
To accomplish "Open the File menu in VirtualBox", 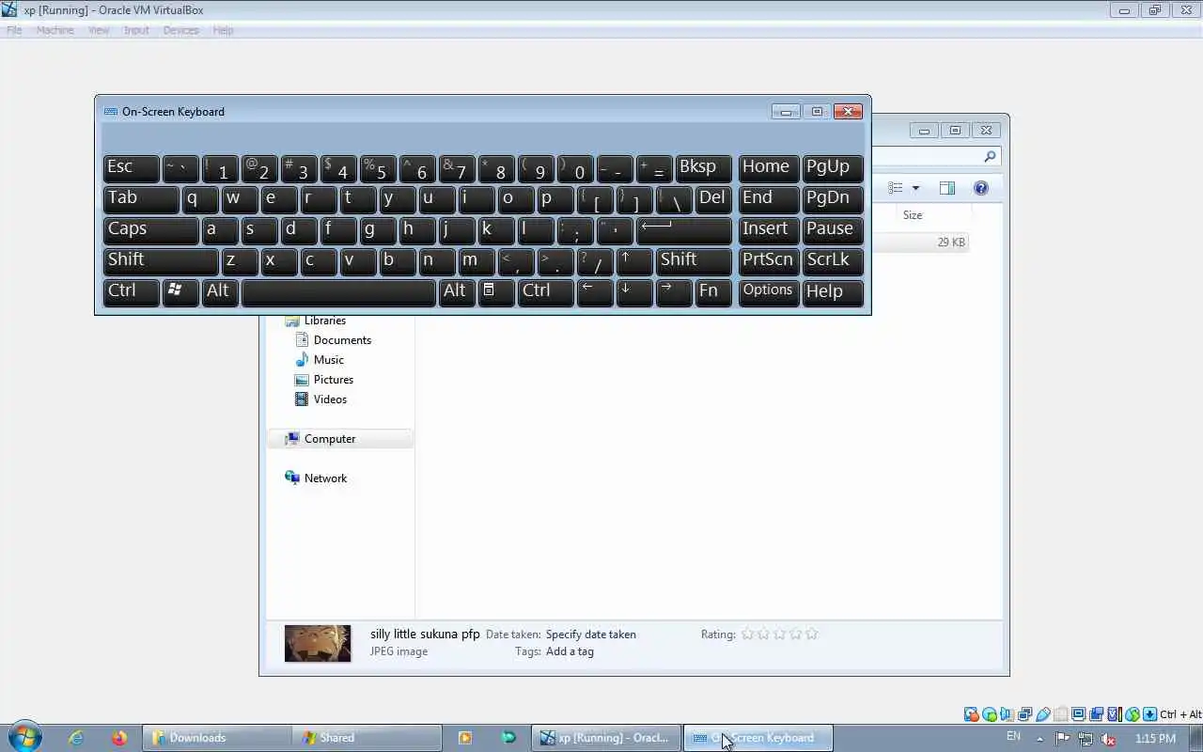I will 14,30.
